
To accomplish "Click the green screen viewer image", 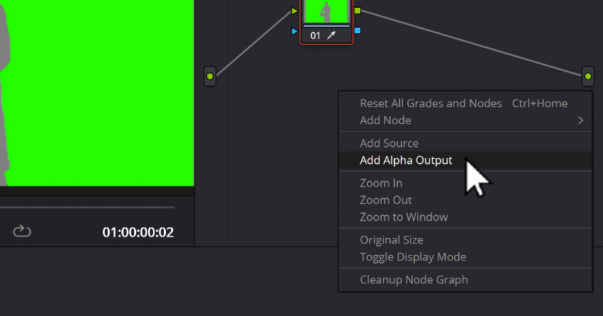I will [97, 93].
